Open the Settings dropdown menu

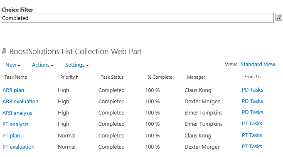point(77,65)
